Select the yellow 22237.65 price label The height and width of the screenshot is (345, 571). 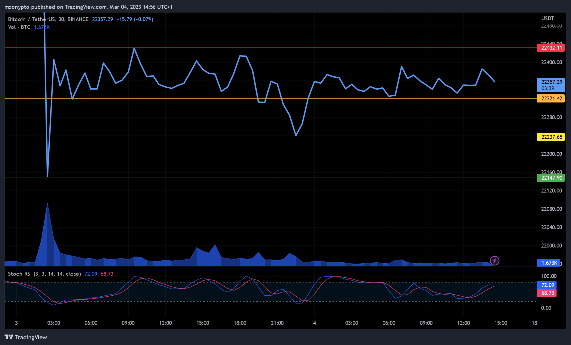click(551, 137)
